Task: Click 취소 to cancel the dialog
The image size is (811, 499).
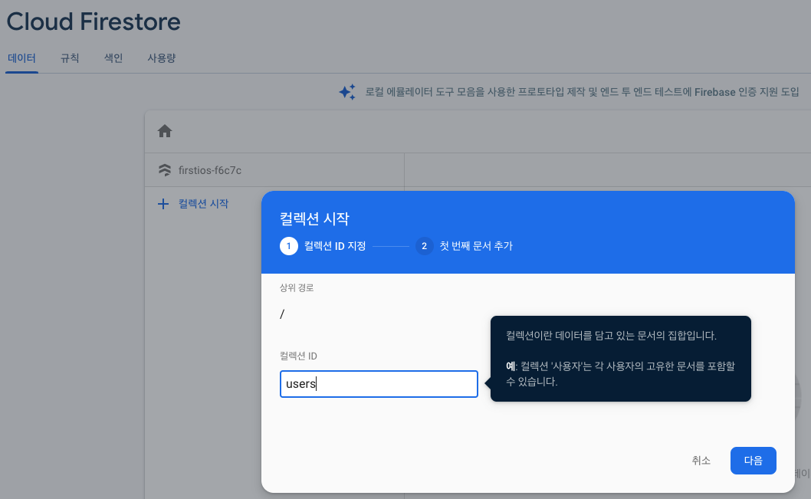Action: tap(701, 460)
